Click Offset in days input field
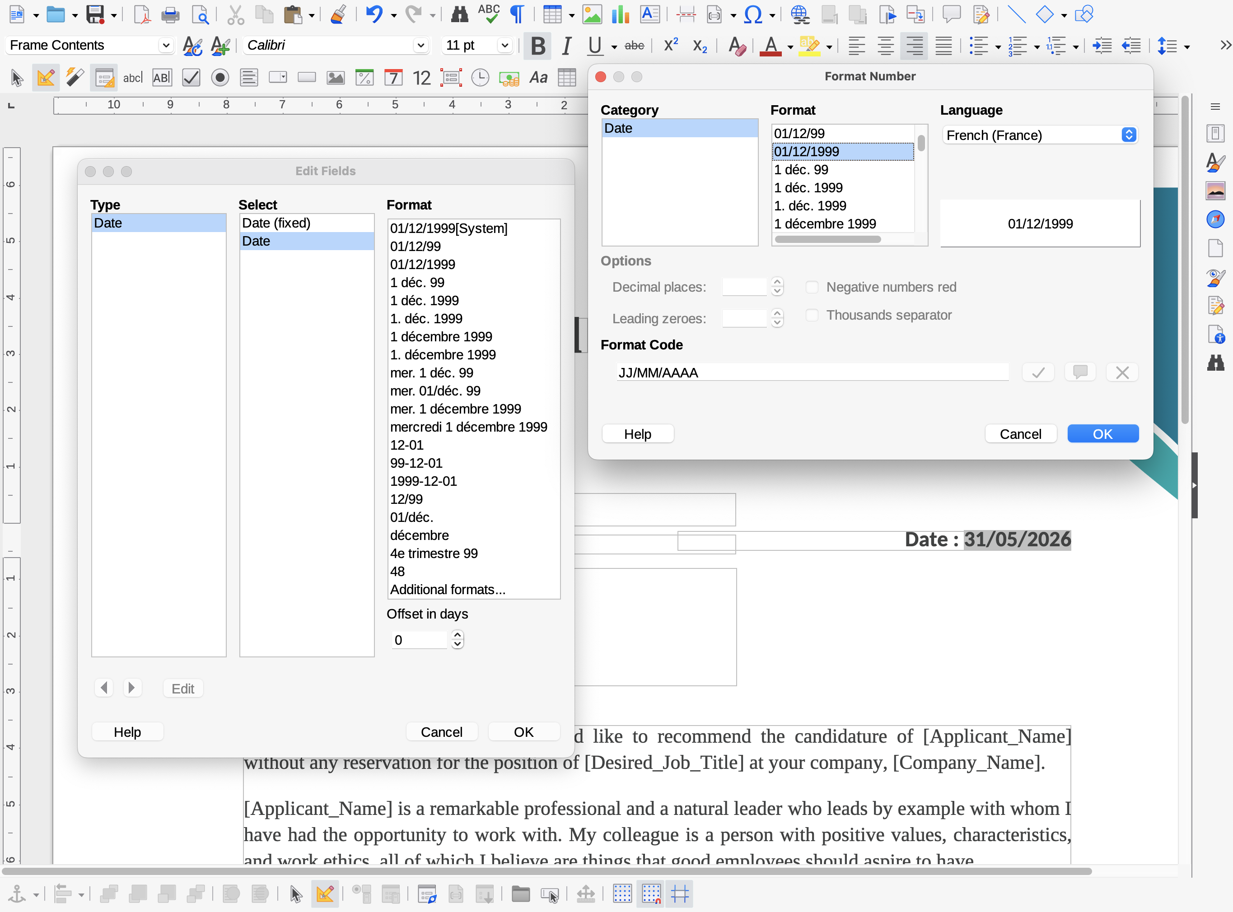Screen dimensions: 1233x912 pos(419,640)
